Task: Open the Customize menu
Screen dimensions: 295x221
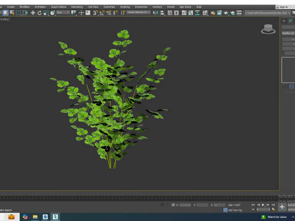Action: (x=109, y=7)
